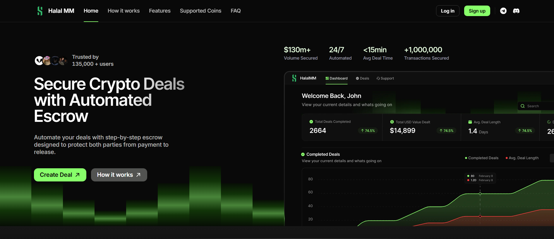Click the Search field in the dashboard

536,106
